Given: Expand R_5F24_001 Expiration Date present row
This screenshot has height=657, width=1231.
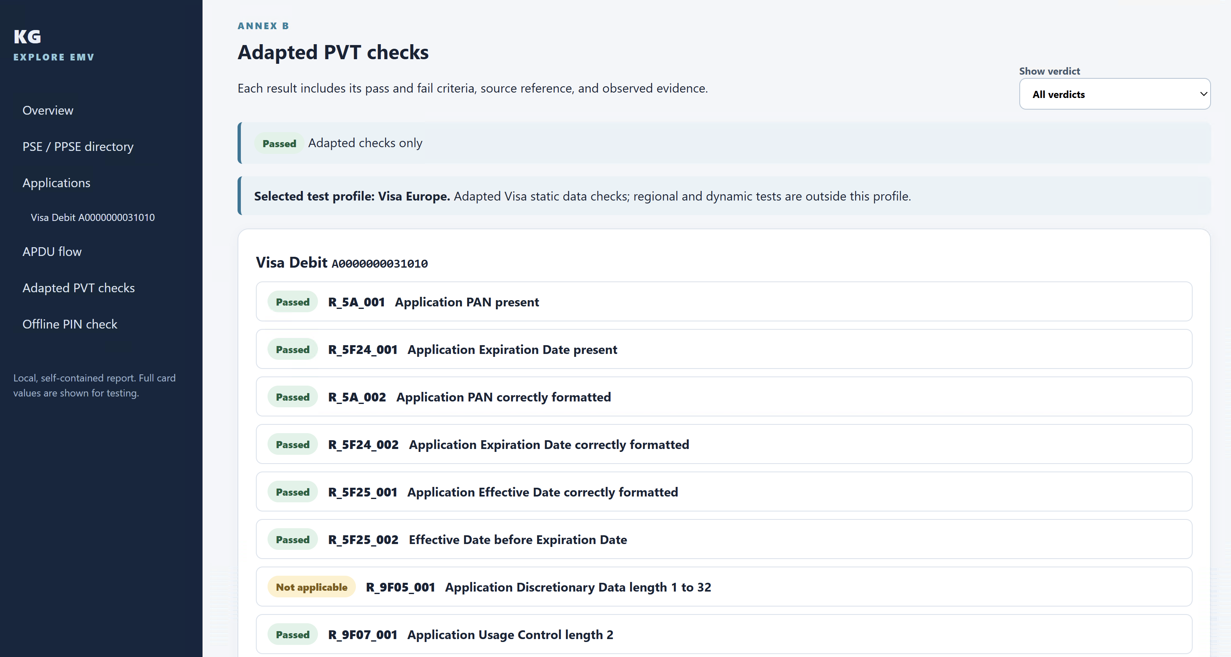Looking at the screenshot, I should tap(724, 349).
